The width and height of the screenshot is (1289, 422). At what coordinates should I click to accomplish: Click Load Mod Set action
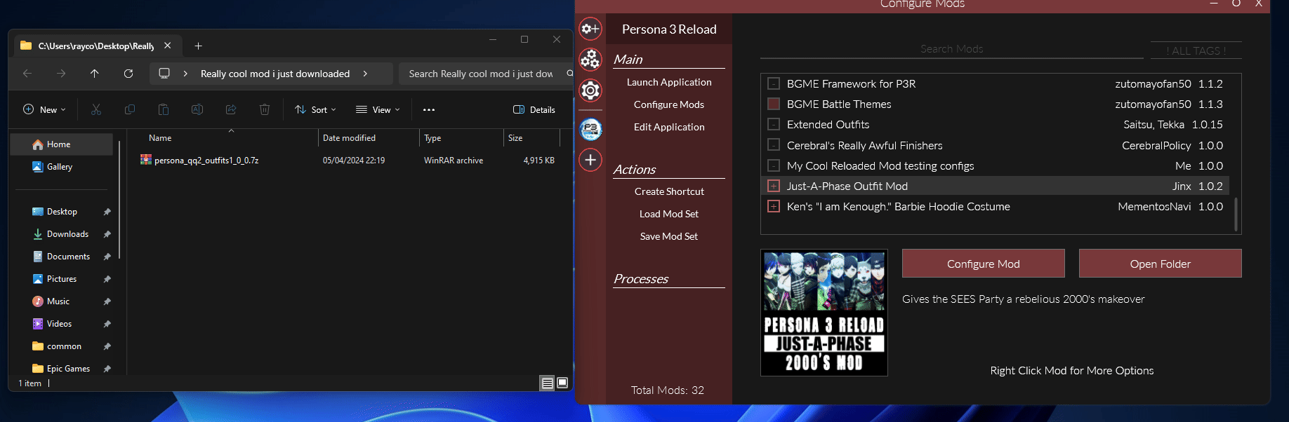coord(669,214)
